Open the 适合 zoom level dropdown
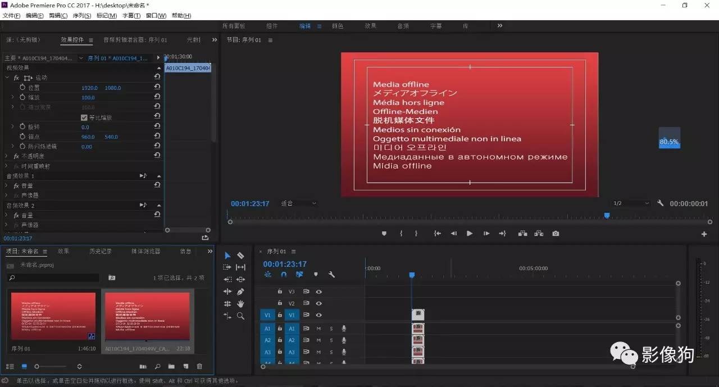 coord(299,203)
